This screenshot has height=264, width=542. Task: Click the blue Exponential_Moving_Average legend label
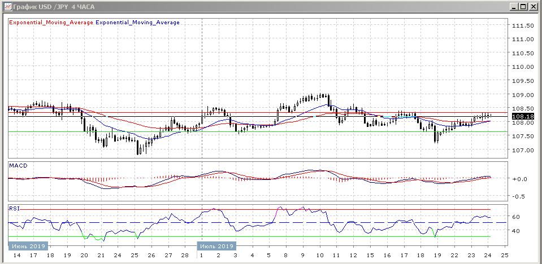coord(137,23)
